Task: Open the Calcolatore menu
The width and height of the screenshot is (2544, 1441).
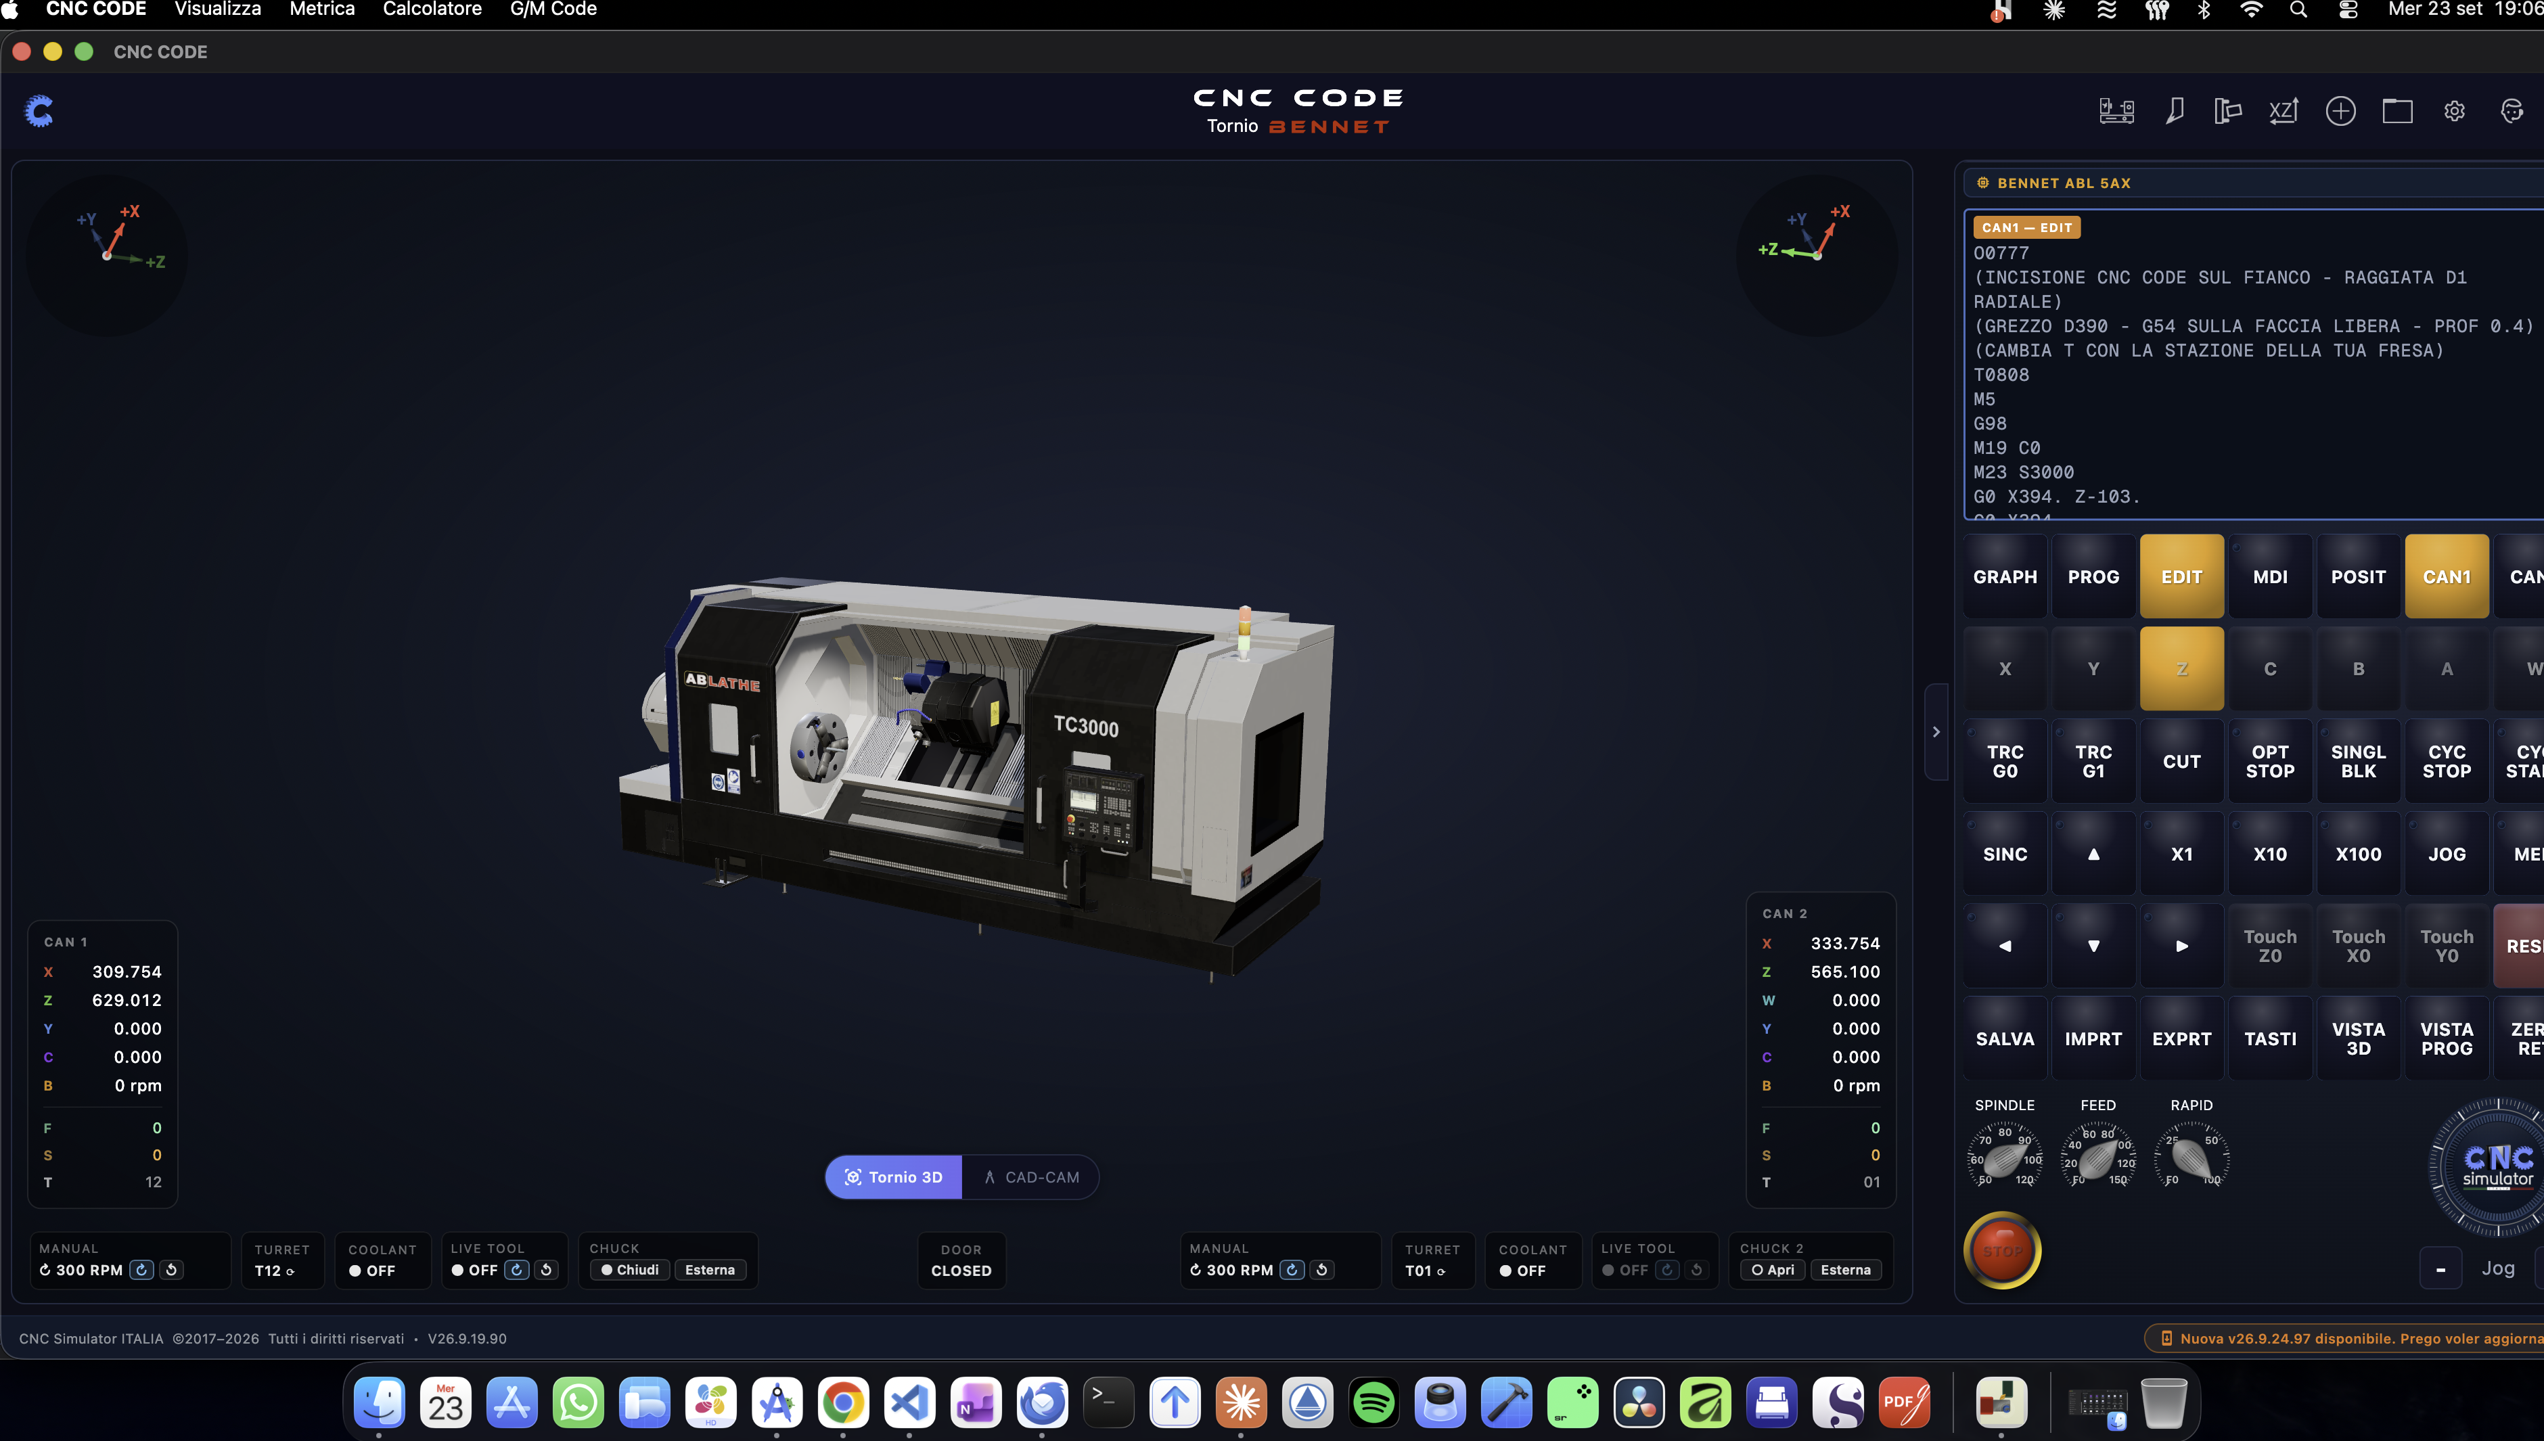Action: click(x=432, y=10)
